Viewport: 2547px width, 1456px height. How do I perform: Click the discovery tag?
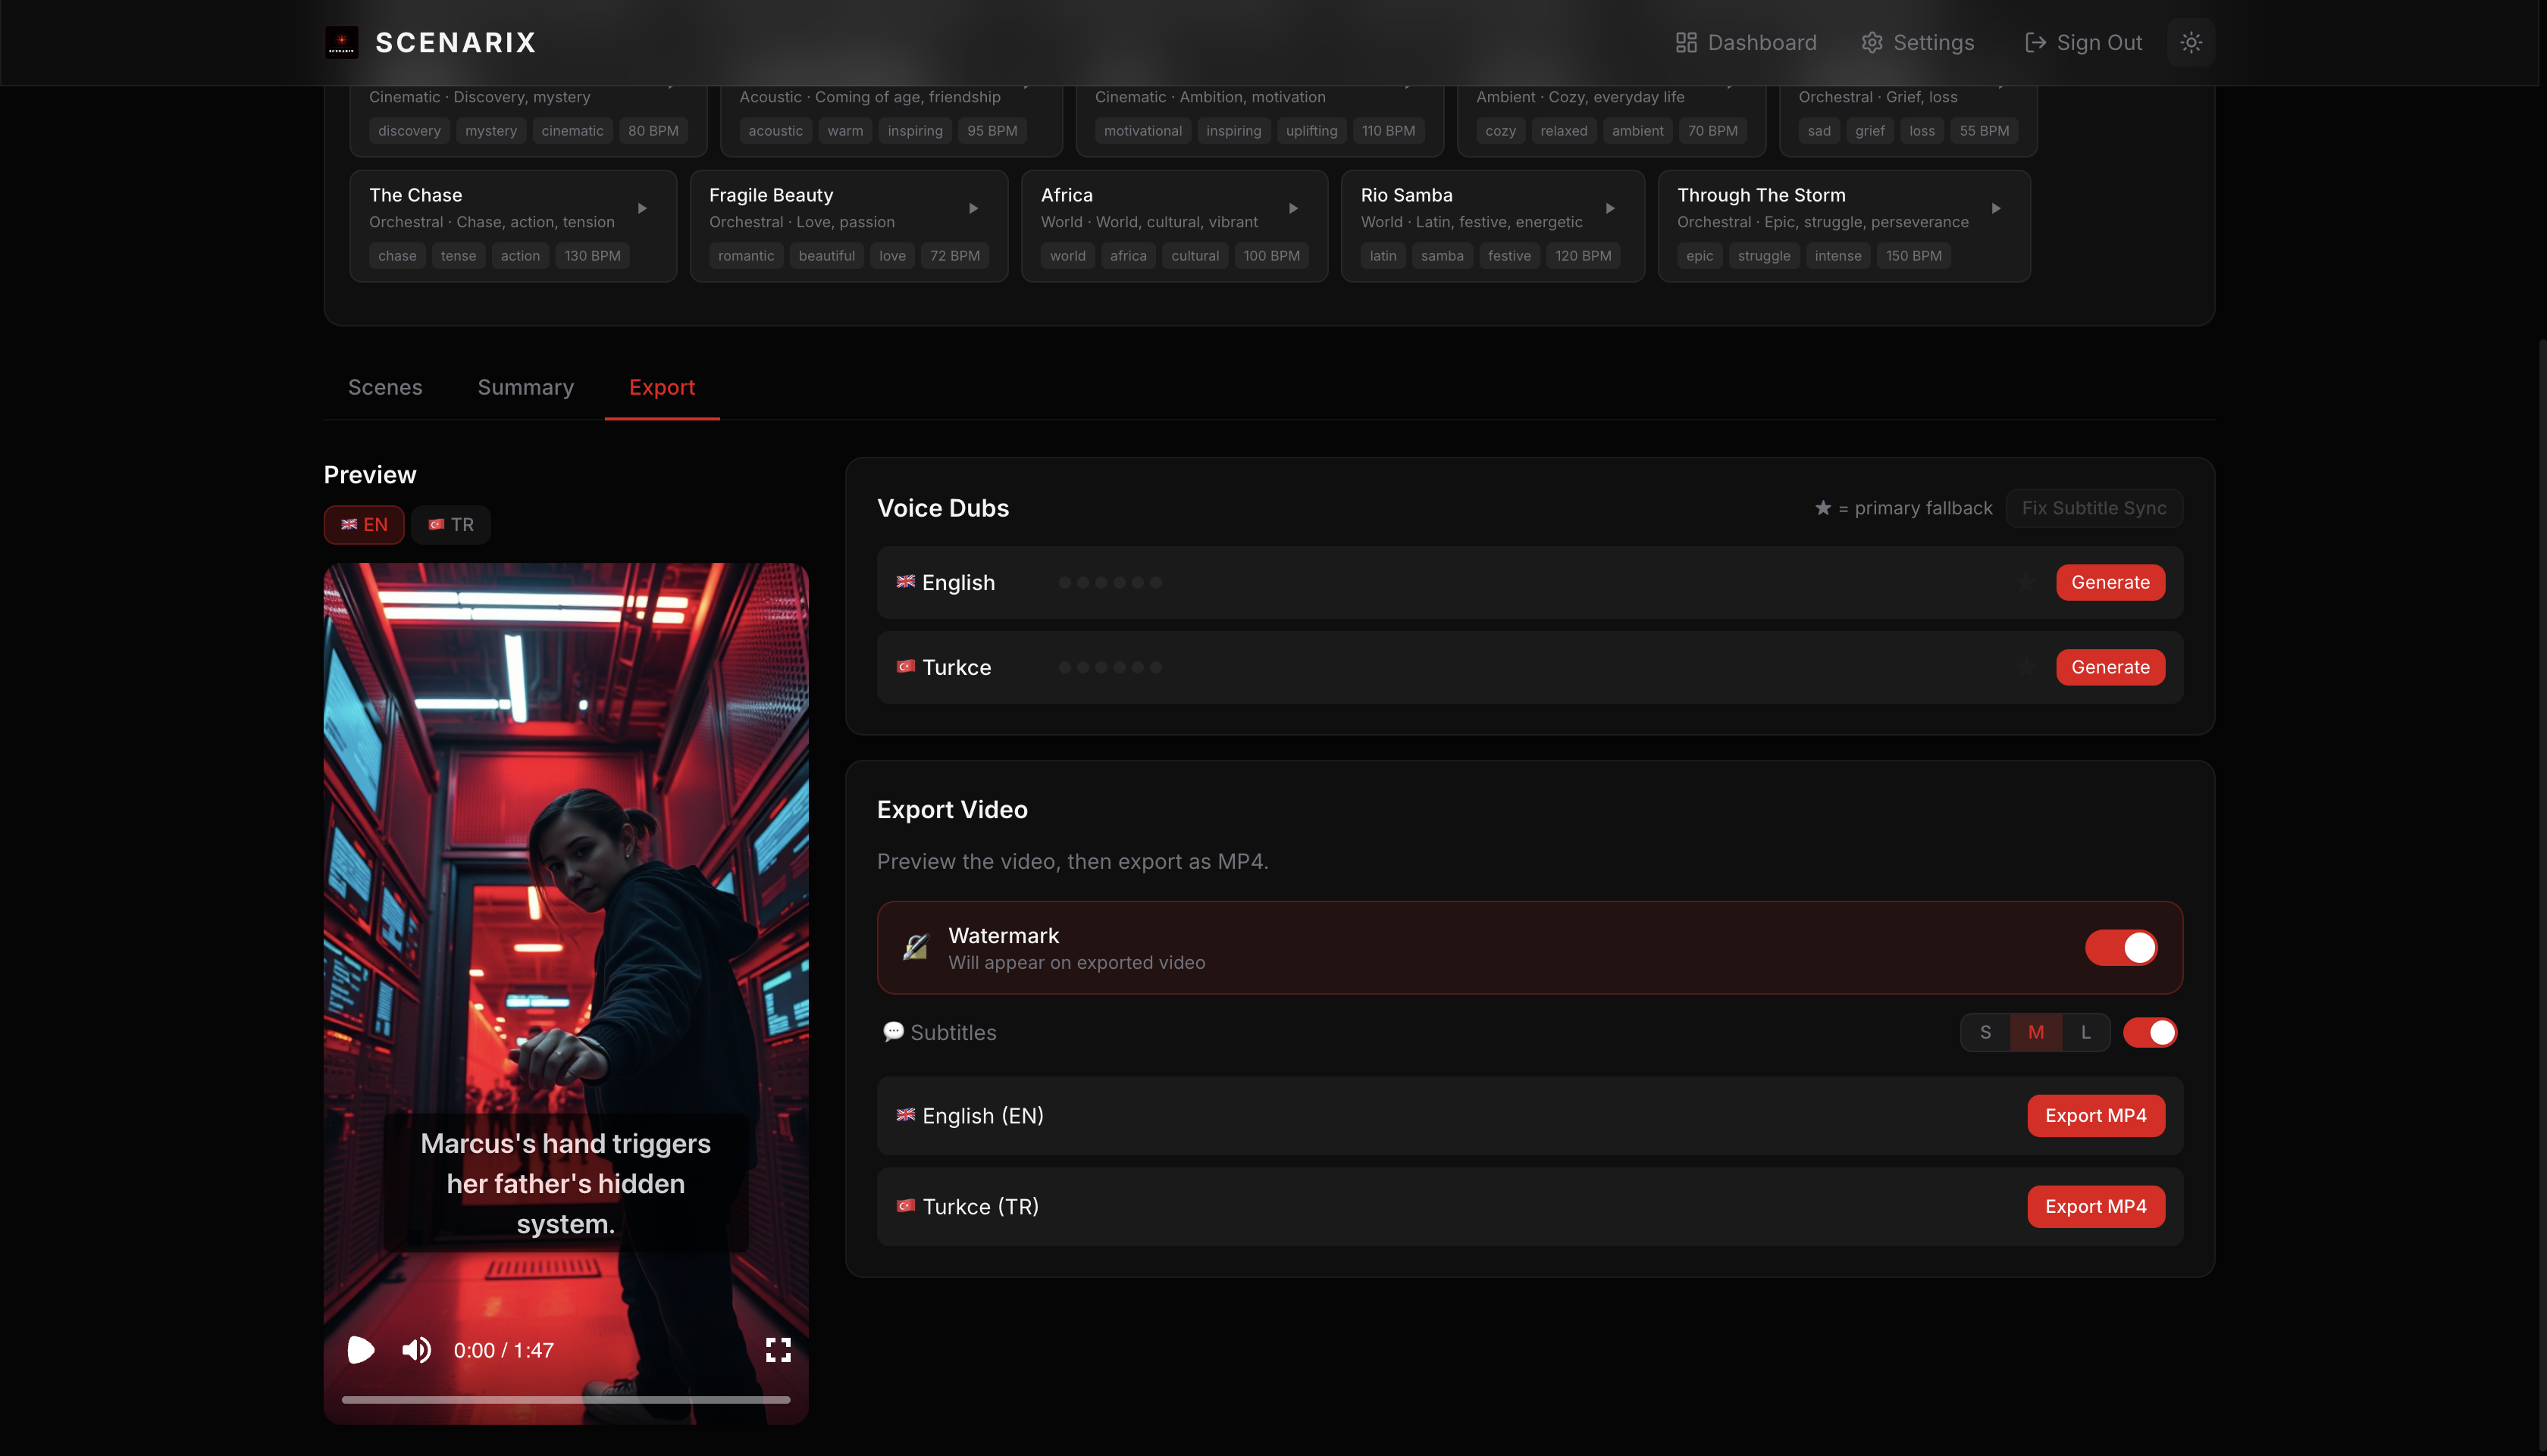(x=409, y=131)
